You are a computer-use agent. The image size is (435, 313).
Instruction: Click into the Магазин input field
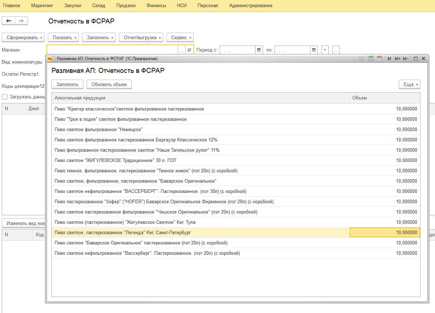tap(112, 50)
